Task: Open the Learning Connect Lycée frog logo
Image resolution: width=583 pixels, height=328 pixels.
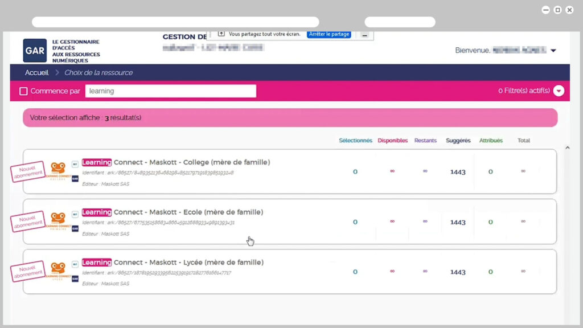Action: pyautogui.click(x=58, y=270)
